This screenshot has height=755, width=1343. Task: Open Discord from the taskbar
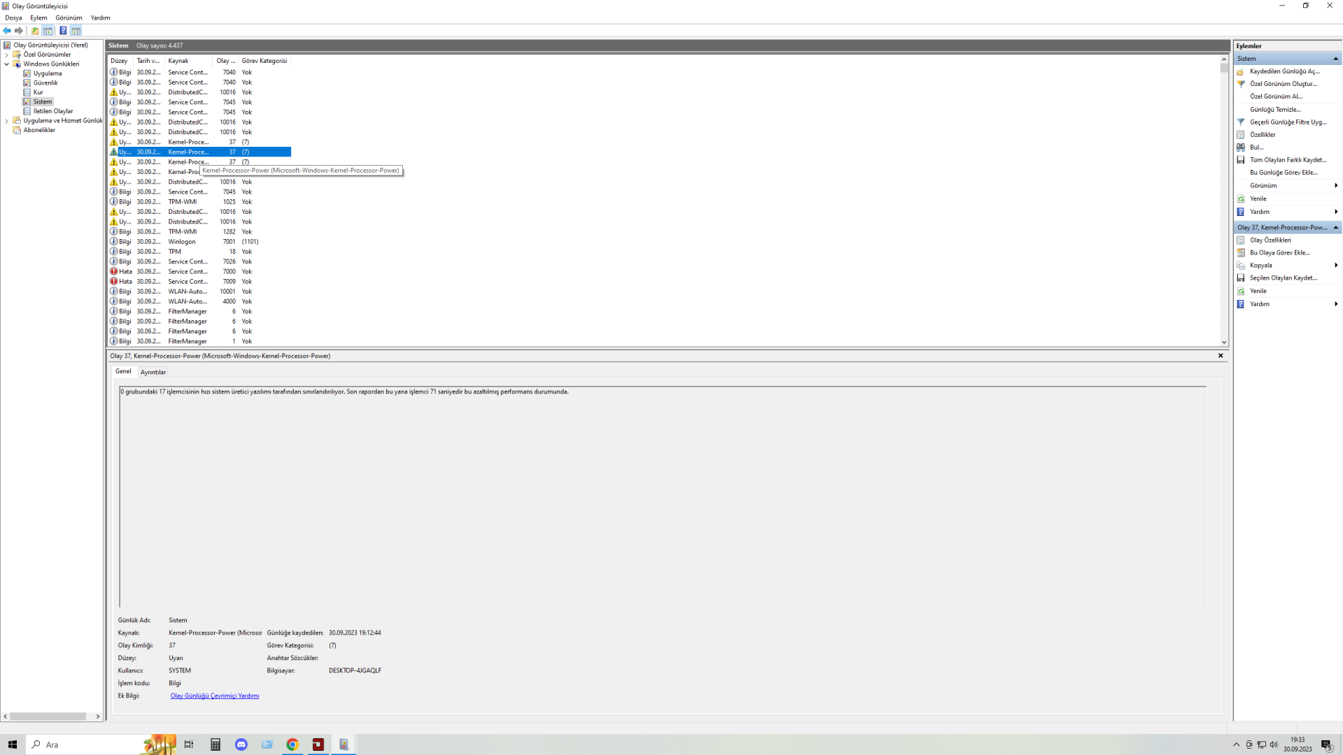pyautogui.click(x=241, y=745)
